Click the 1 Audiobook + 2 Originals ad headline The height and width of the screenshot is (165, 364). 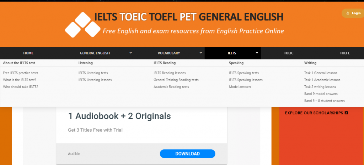pos(119,116)
